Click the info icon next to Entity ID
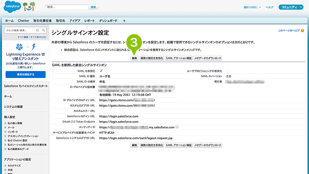Image resolution: width=309 pixels, height=174 pixels. click(x=177, y=127)
